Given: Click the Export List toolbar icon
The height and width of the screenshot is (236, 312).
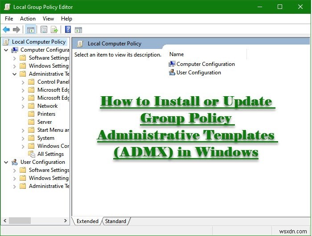Looking at the screenshot, I should [x=54, y=30].
